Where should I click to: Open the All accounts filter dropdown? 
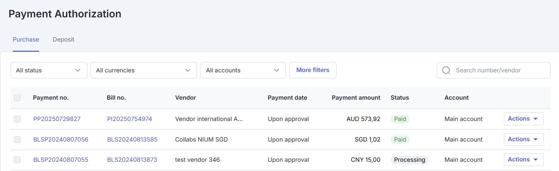tap(243, 70)
